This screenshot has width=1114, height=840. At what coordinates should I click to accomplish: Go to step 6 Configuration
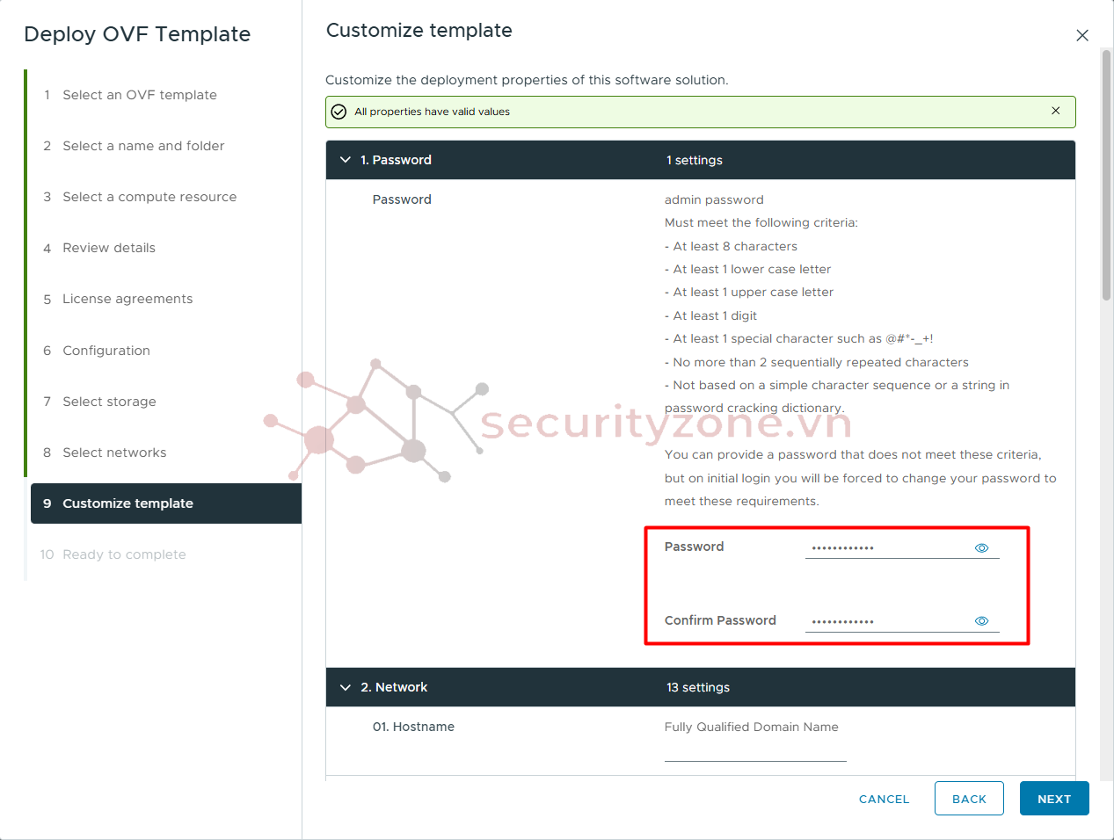pyautogui.click(x=106, y=351)
